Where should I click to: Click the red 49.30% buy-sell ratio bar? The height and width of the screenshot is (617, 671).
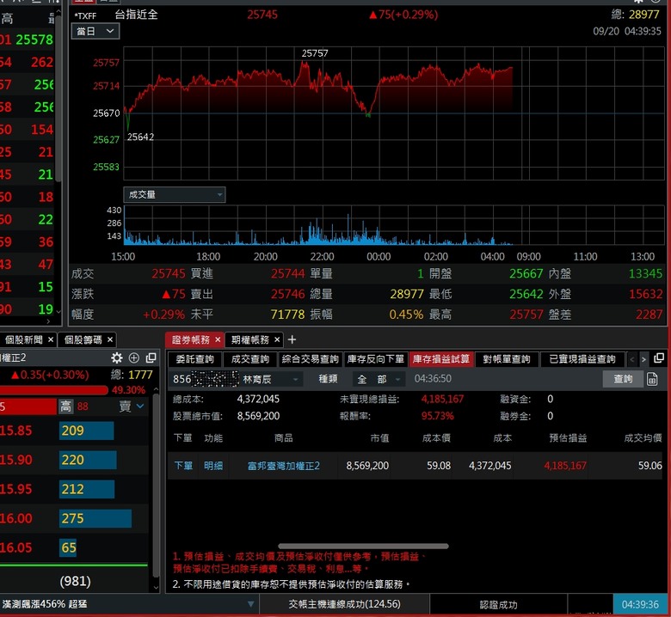click(53, 389)
